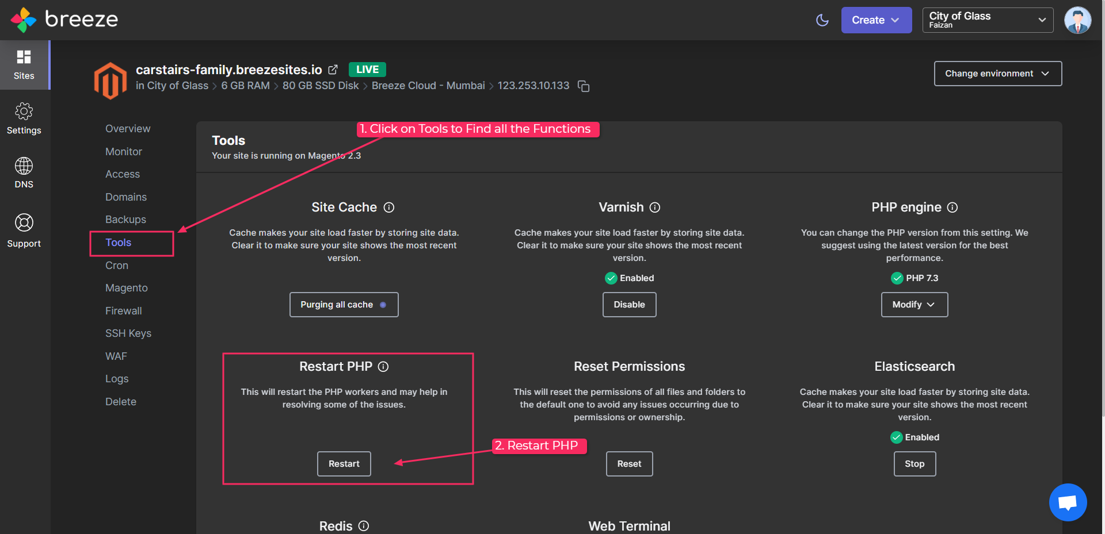Screen dimensions: 1105x534
Task: Open the Delete menu item
Action: pos(121,402)
